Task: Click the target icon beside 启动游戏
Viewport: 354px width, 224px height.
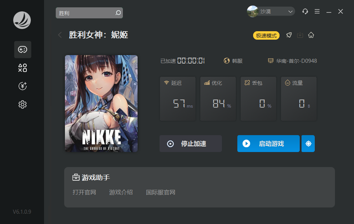Action: pyautogui.click(x=308, y=144)
